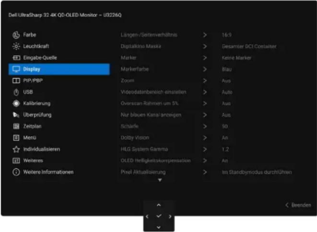The image size is (317, 232).
Task: Click the Videodatenbereich Auto value
Action: [227, 93]
